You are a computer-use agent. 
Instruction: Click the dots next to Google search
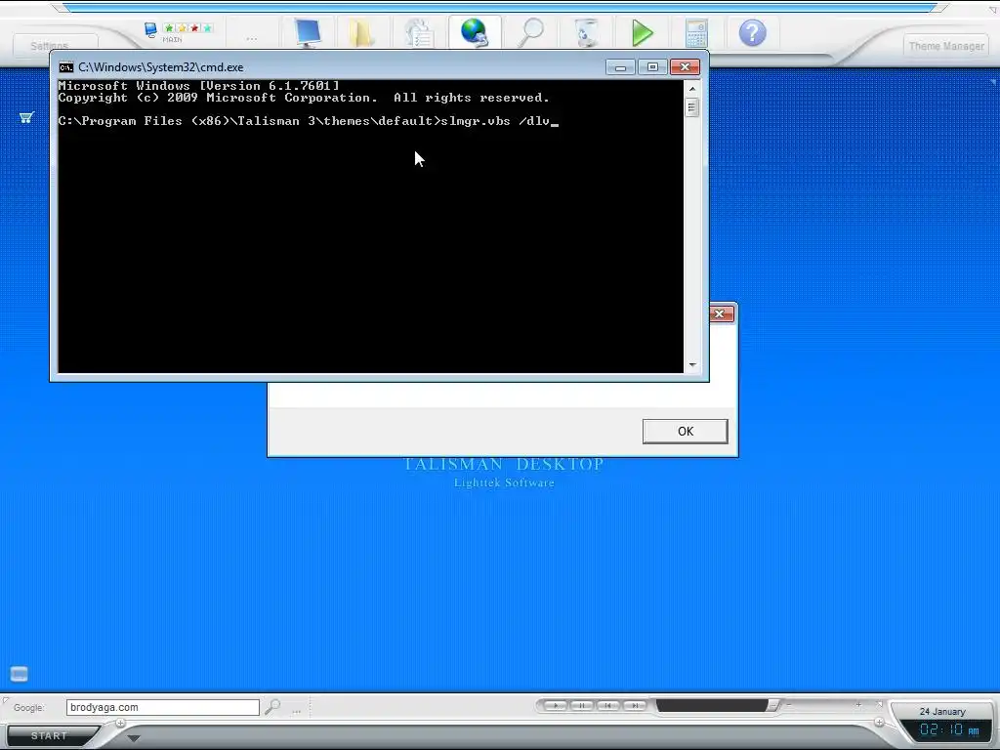point(297,711)
